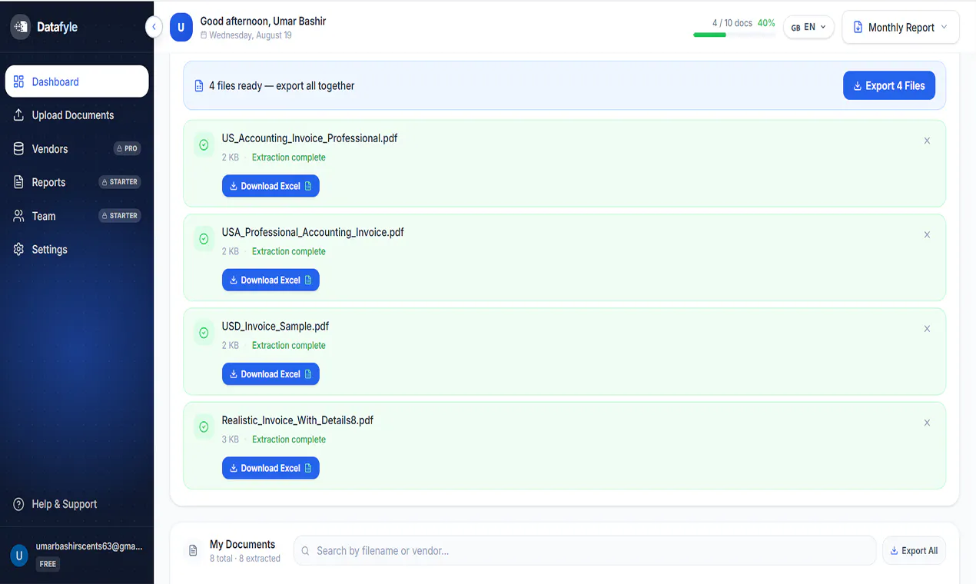Screen dimensions: 976x584
Task: Download Excel for US_Accounting_Invoice_Professional.pdf
Action: pyautogui.click(x=271, y=186)
